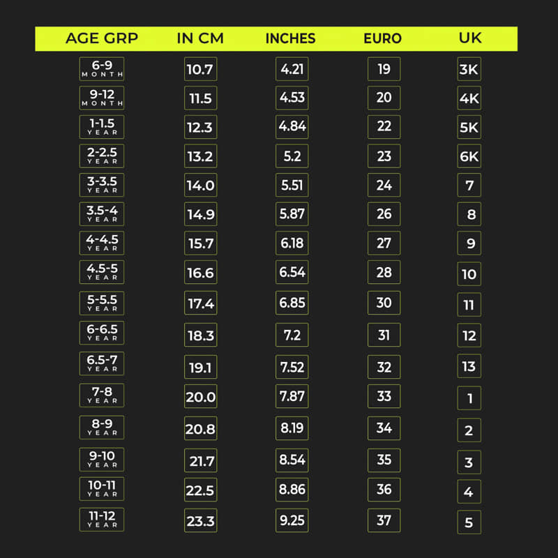
Task: Click the 10.7 centimeter value box
Action: coord(200,69)
